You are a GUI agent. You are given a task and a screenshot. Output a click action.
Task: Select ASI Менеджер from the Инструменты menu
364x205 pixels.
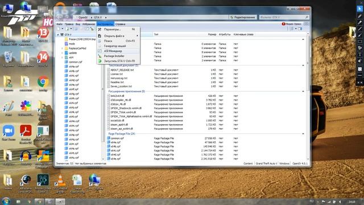click(x=118, y=51)
